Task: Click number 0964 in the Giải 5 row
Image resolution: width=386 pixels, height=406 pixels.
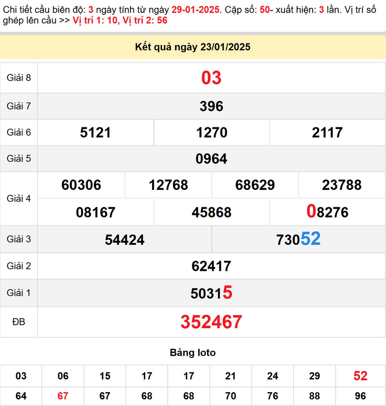Action: tap(212, 159)
